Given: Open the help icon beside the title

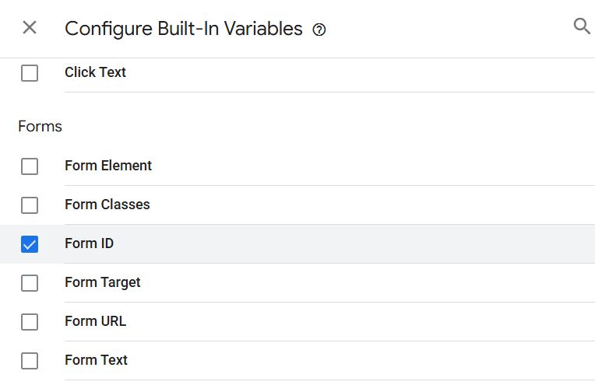Looking at the screenshot, I should coord(319,30).
